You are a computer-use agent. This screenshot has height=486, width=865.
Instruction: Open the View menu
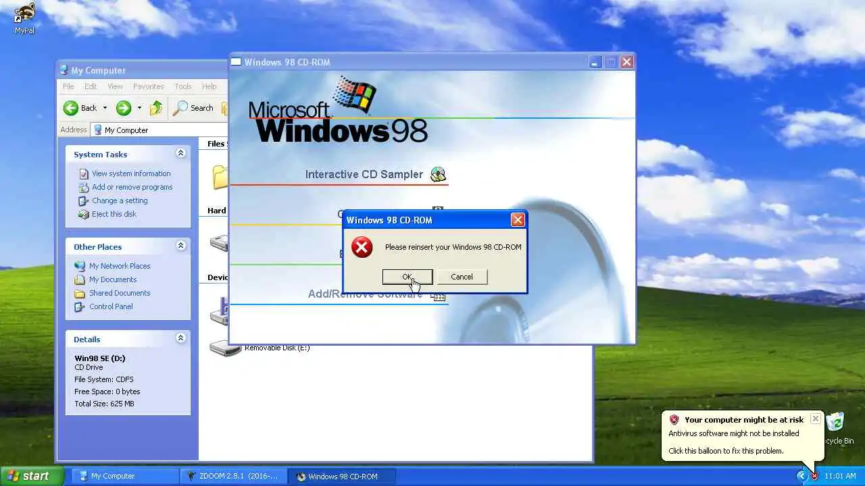click(x=116, y=86)
